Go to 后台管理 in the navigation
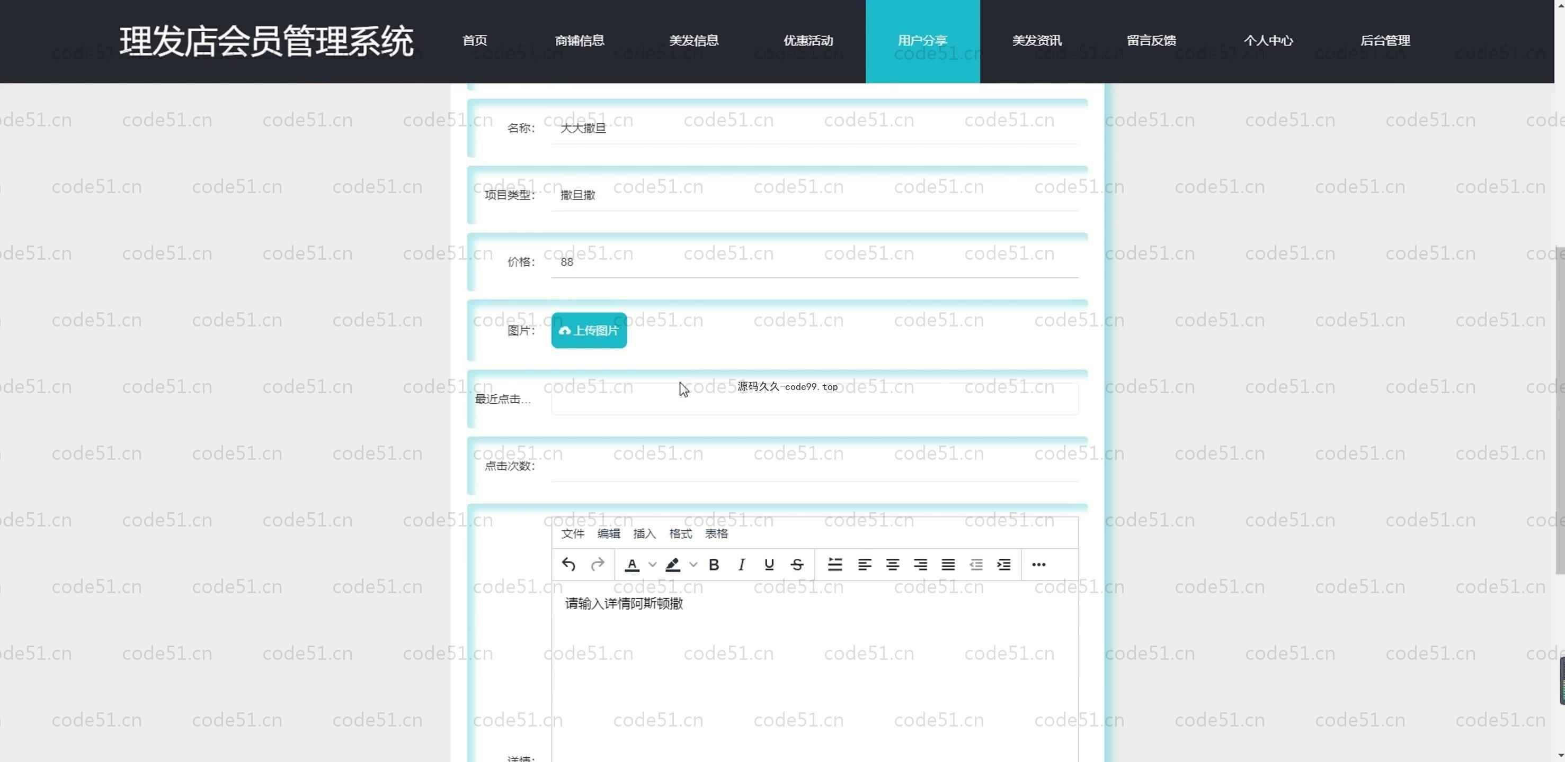 1385,41
